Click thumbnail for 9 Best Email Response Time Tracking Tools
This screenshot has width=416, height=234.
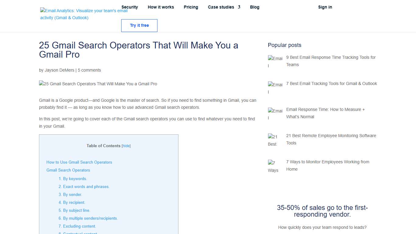(275, 62)
